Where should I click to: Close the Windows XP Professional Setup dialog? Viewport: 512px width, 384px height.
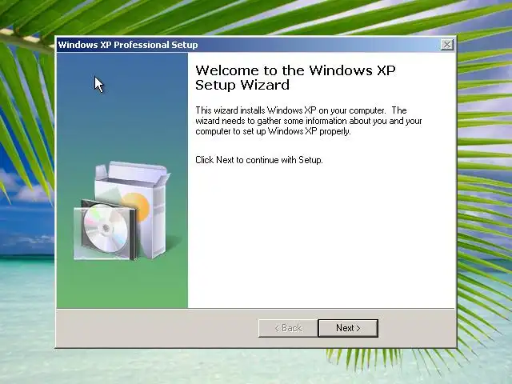(x=446, y=45)
